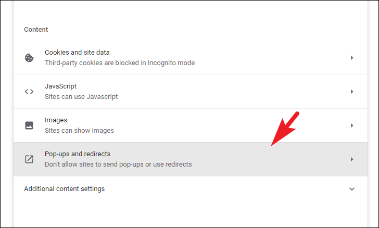This screenshot has height=228, width=379.
Task: Click the JavaScript code brackets icon
Action: (x=29, y=92)
